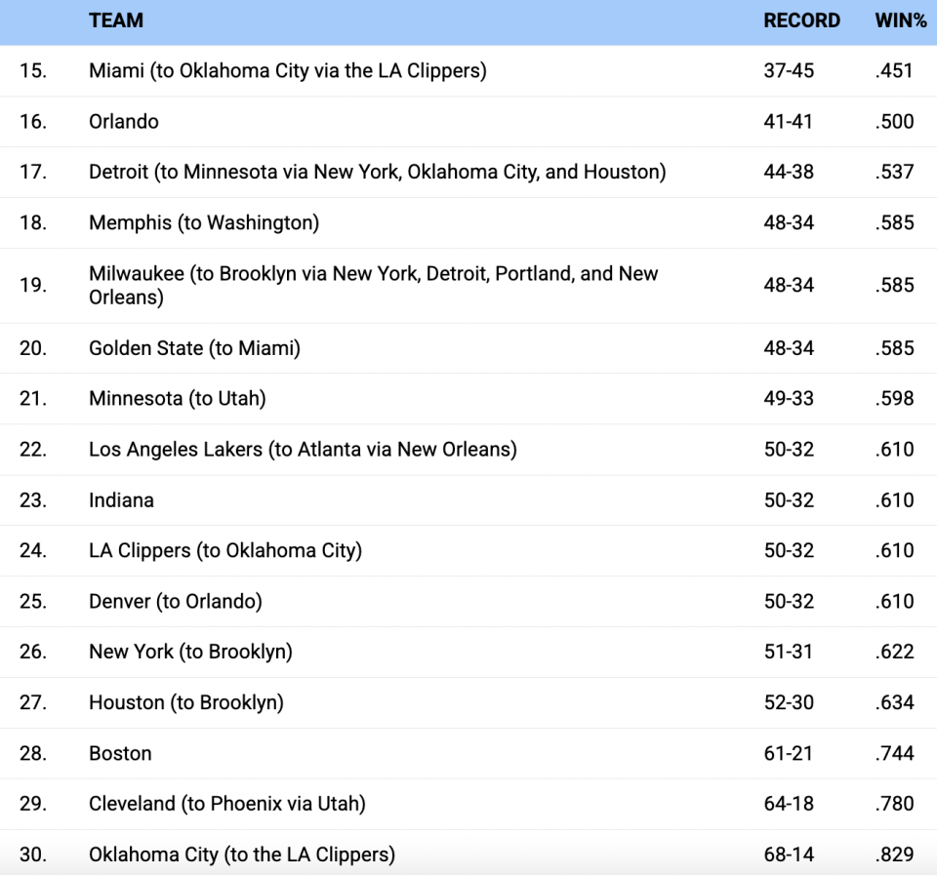Click Cleveland's 64-18 record

point(789,804)
